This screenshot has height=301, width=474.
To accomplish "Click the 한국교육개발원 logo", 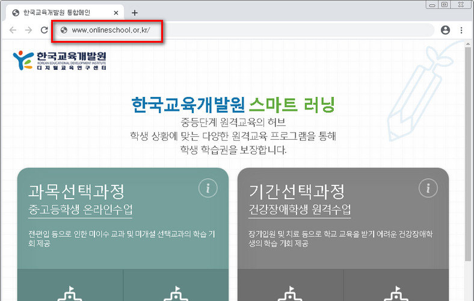I will 60,61.
